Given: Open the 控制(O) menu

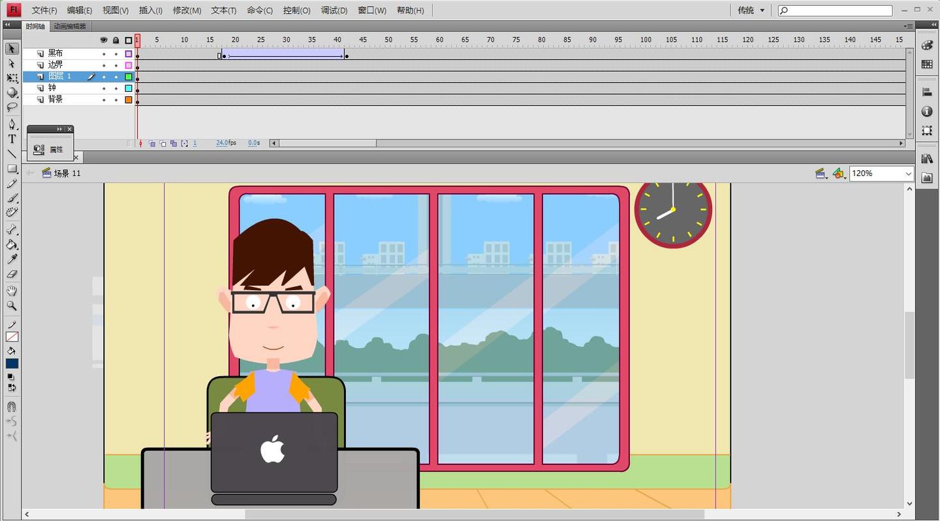Looking at the screenshot, I should coord(297,10).
